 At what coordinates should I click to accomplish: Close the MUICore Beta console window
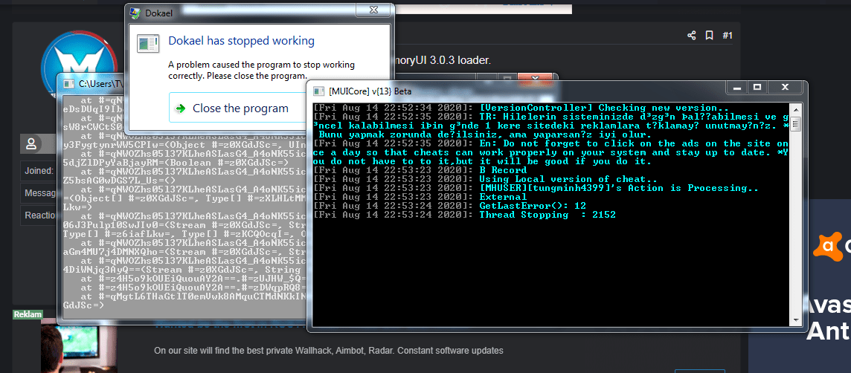[784, 87]
